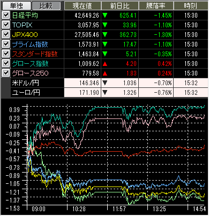Toggle the TOPIX checkbox
The height and width of the screenshot is (216, 209).
pyautogui.click(x=6, y=25)
